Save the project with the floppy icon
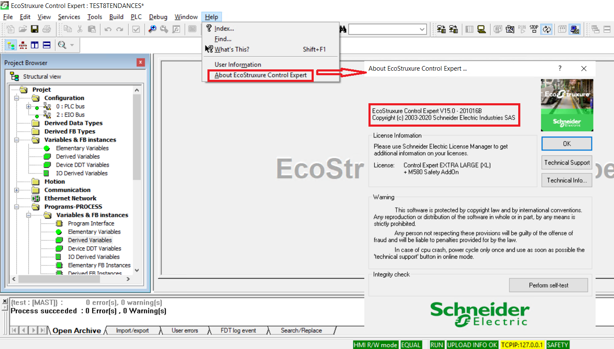This screenshot has width=614, height=349. [35, 29]
